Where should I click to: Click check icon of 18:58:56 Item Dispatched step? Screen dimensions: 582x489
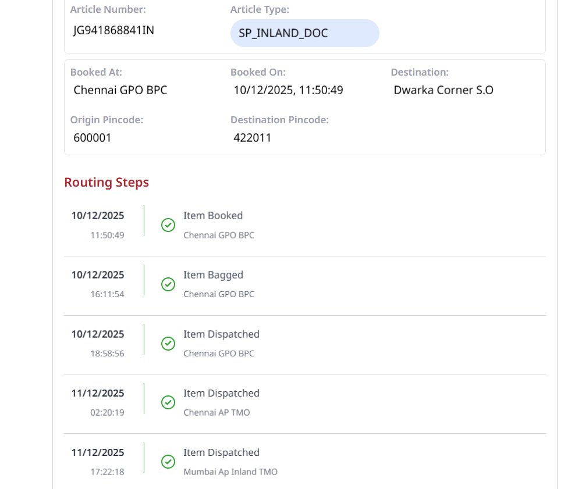click(x=168, y=344)
